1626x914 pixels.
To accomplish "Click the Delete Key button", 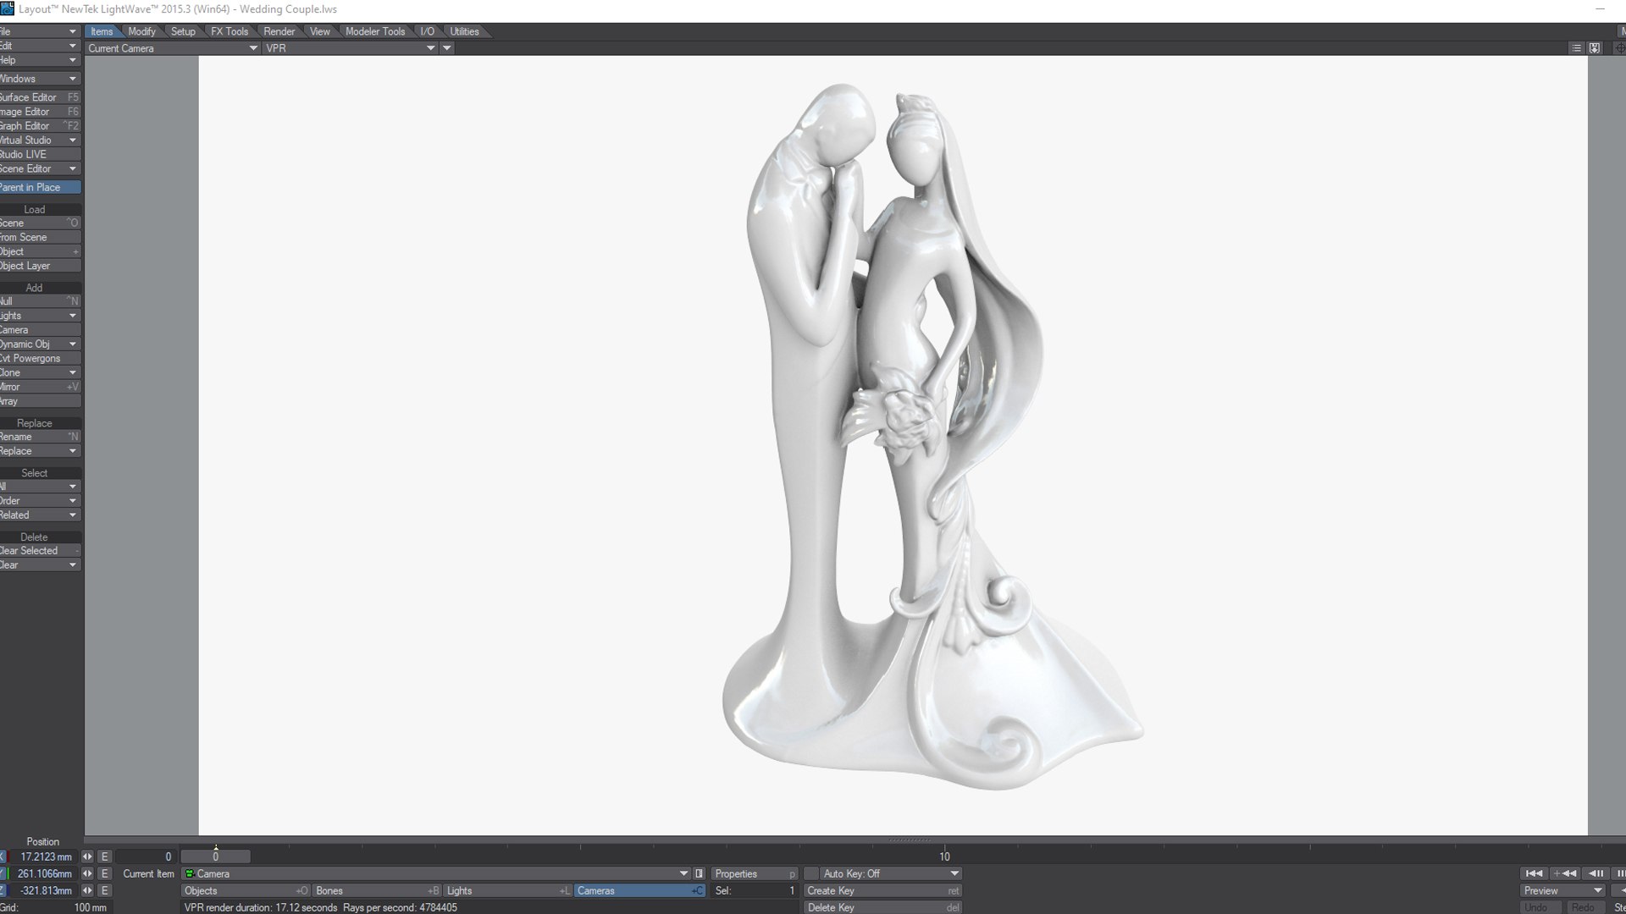I will pyautogui.click(x=883, y=907).
